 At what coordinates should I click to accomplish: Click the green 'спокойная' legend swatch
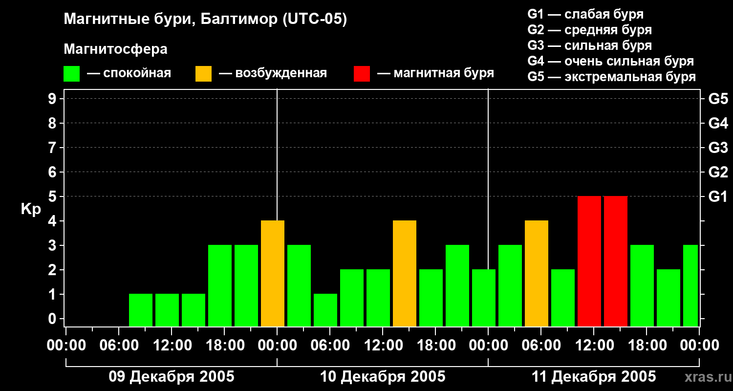[72, 74]
